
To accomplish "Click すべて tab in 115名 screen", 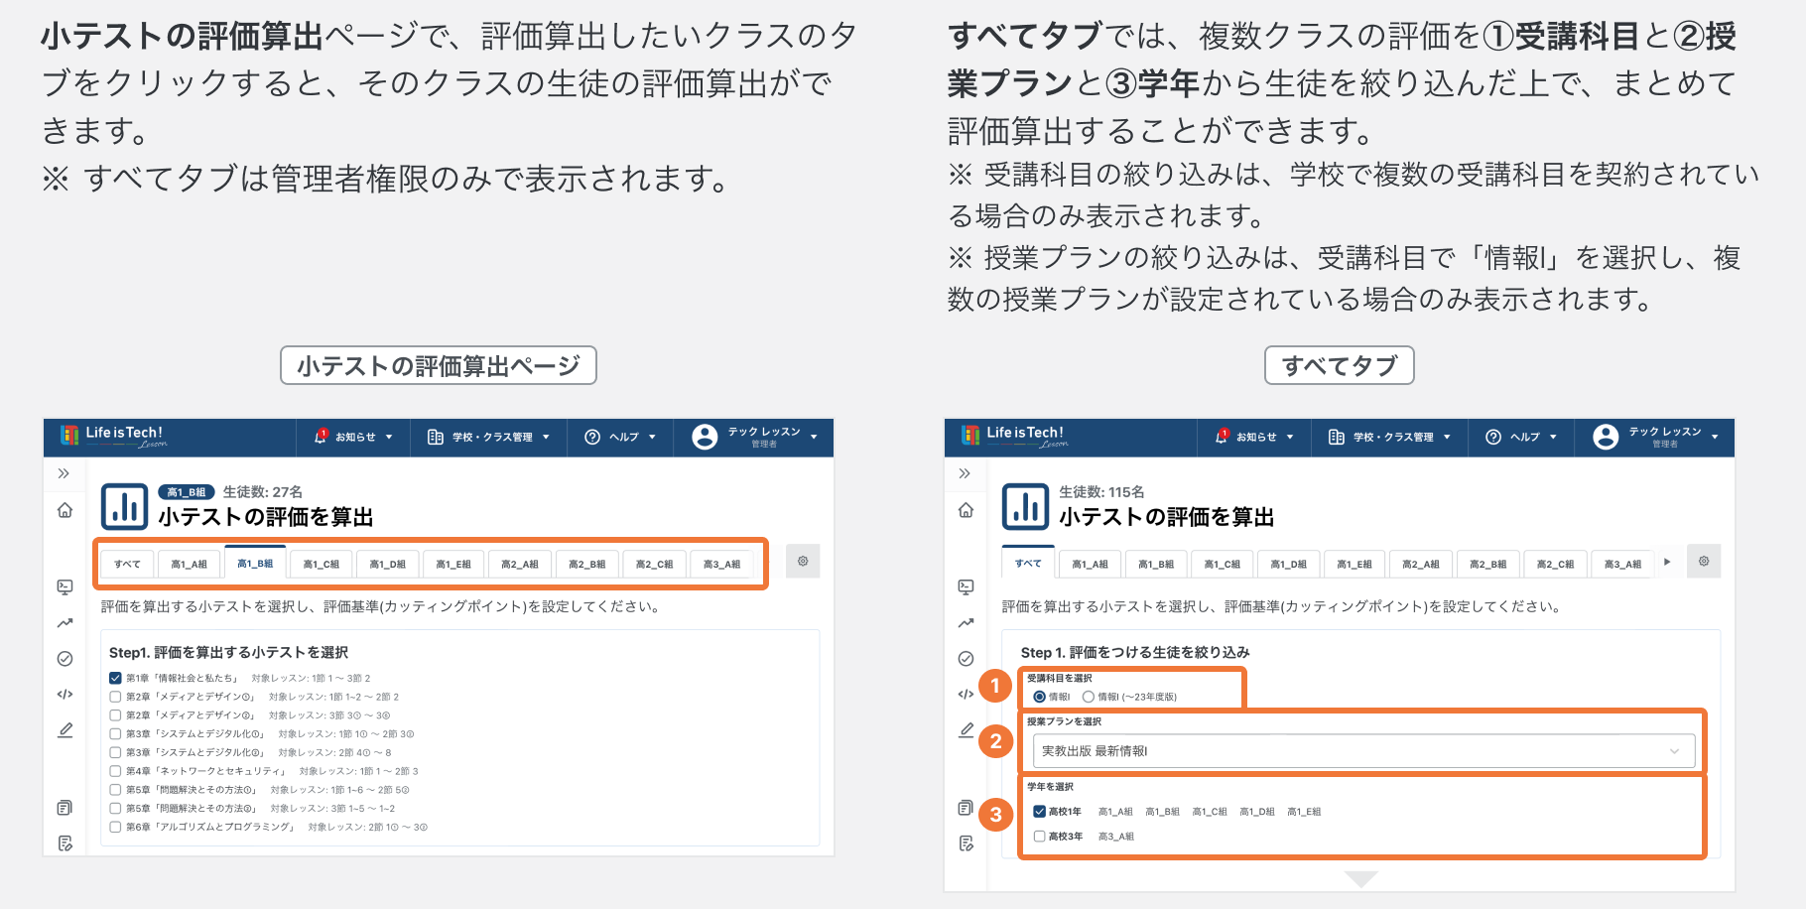I will 1028,563.
